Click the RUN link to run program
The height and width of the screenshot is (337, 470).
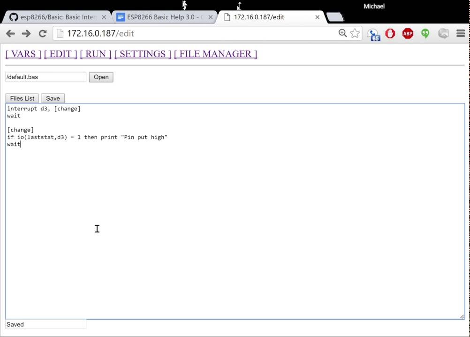click(x=96, y=54)
